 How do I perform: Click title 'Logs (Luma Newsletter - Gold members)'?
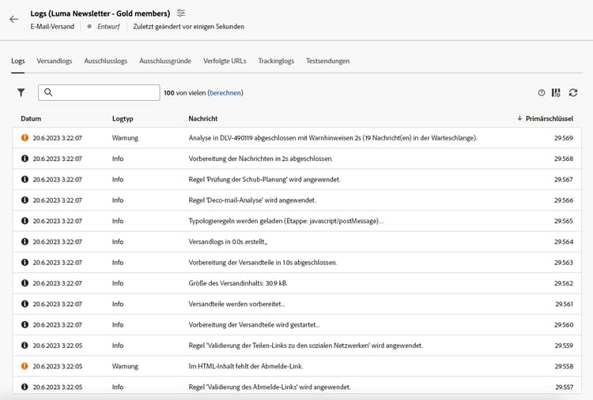100,13
